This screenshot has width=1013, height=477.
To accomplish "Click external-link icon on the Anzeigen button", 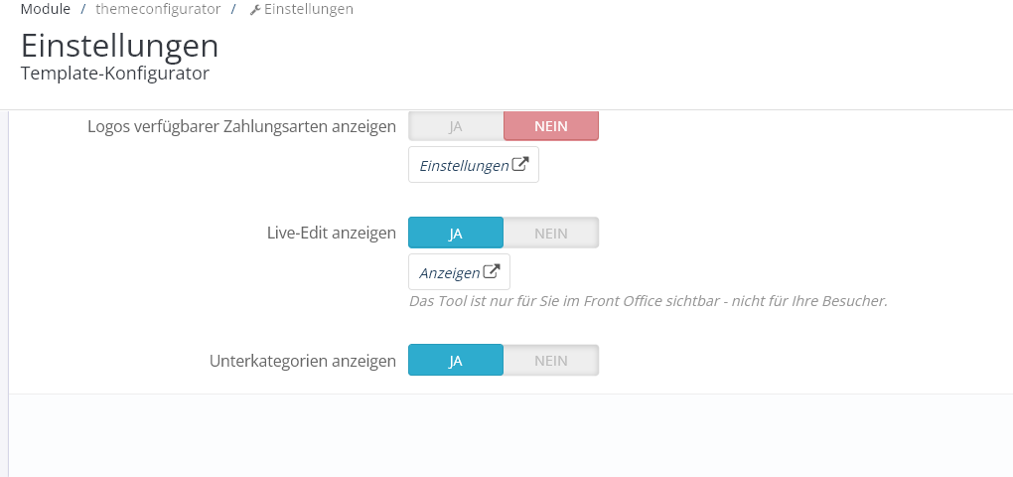I will 491,271.
